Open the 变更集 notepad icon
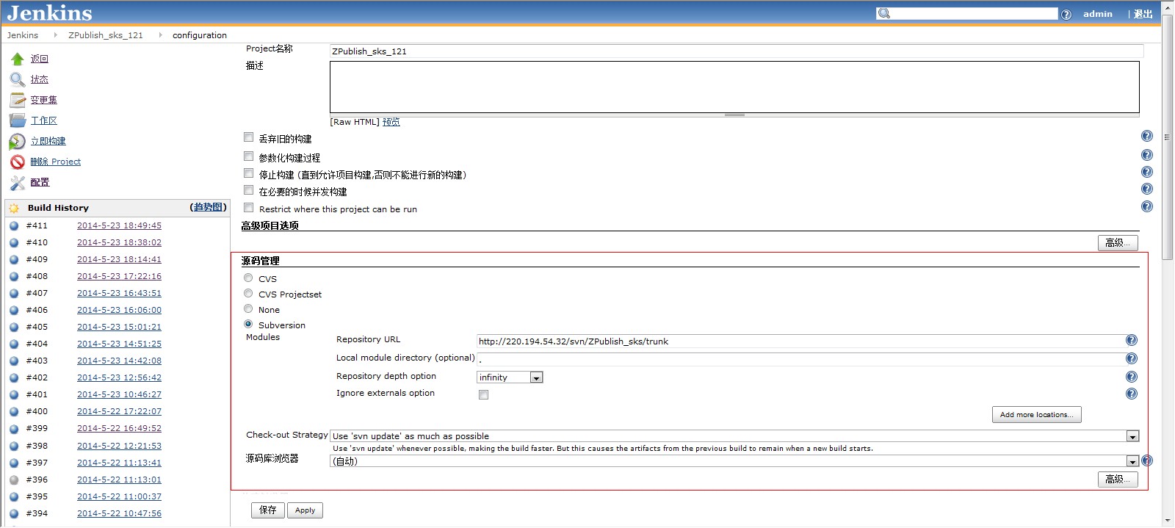This screenshot has height=528, width=1175. [x=18, y=100]
